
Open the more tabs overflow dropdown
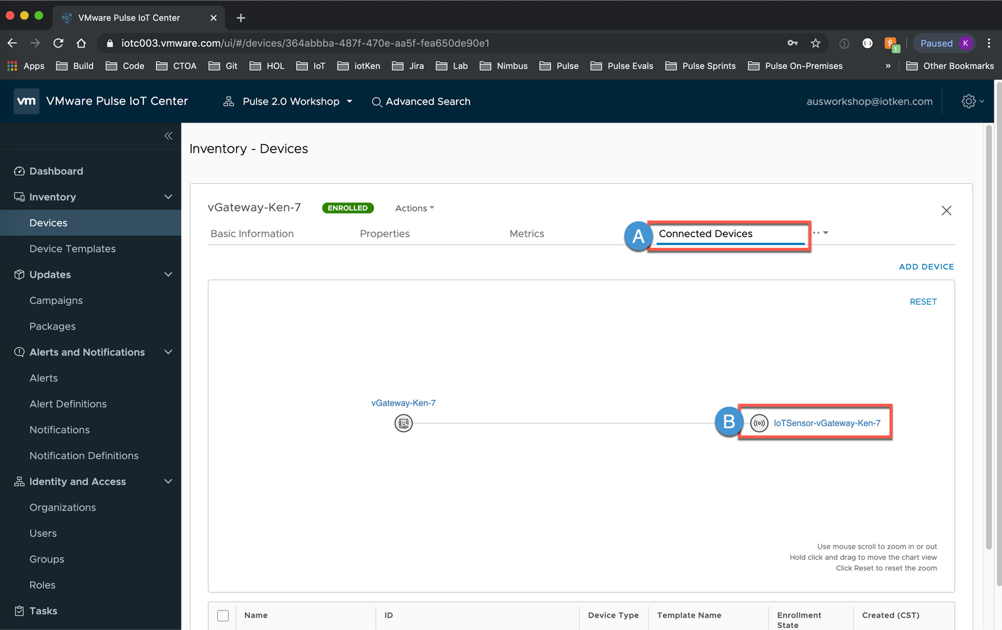click(x=821, y=233)
